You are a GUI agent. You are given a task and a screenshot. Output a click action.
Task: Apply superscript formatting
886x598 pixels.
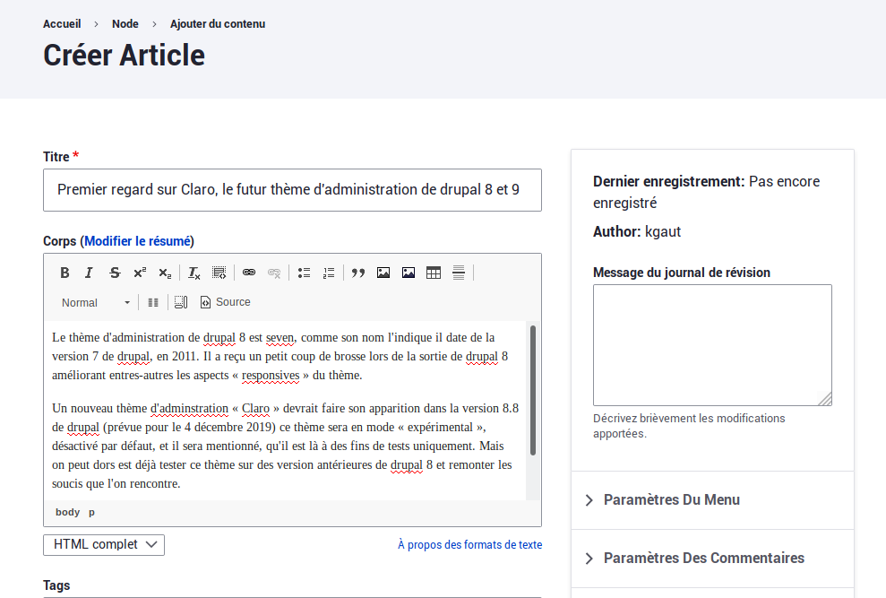tap(140, 273)
